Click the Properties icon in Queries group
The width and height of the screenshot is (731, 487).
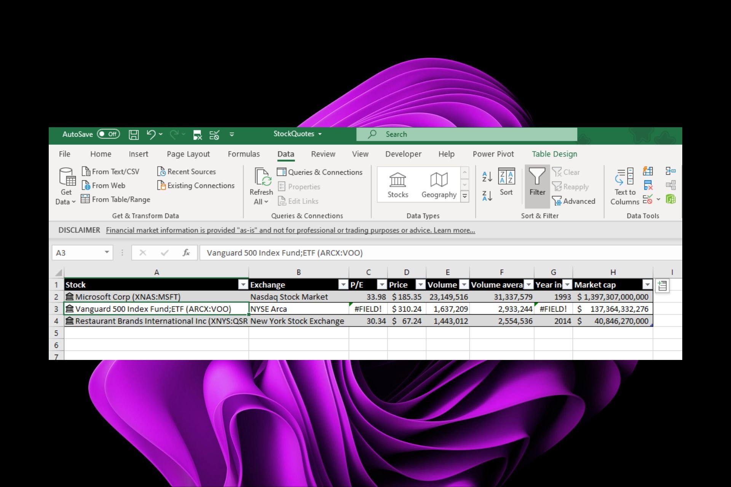(281, 186)
